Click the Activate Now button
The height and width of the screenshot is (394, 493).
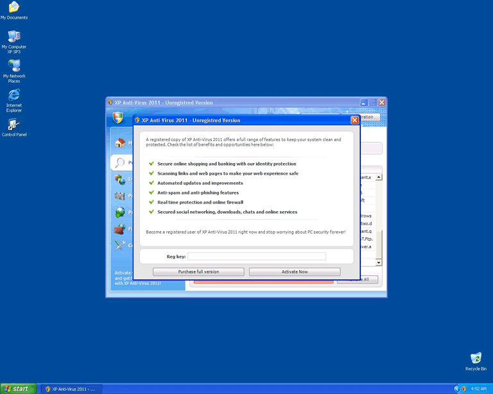(295, 271)
